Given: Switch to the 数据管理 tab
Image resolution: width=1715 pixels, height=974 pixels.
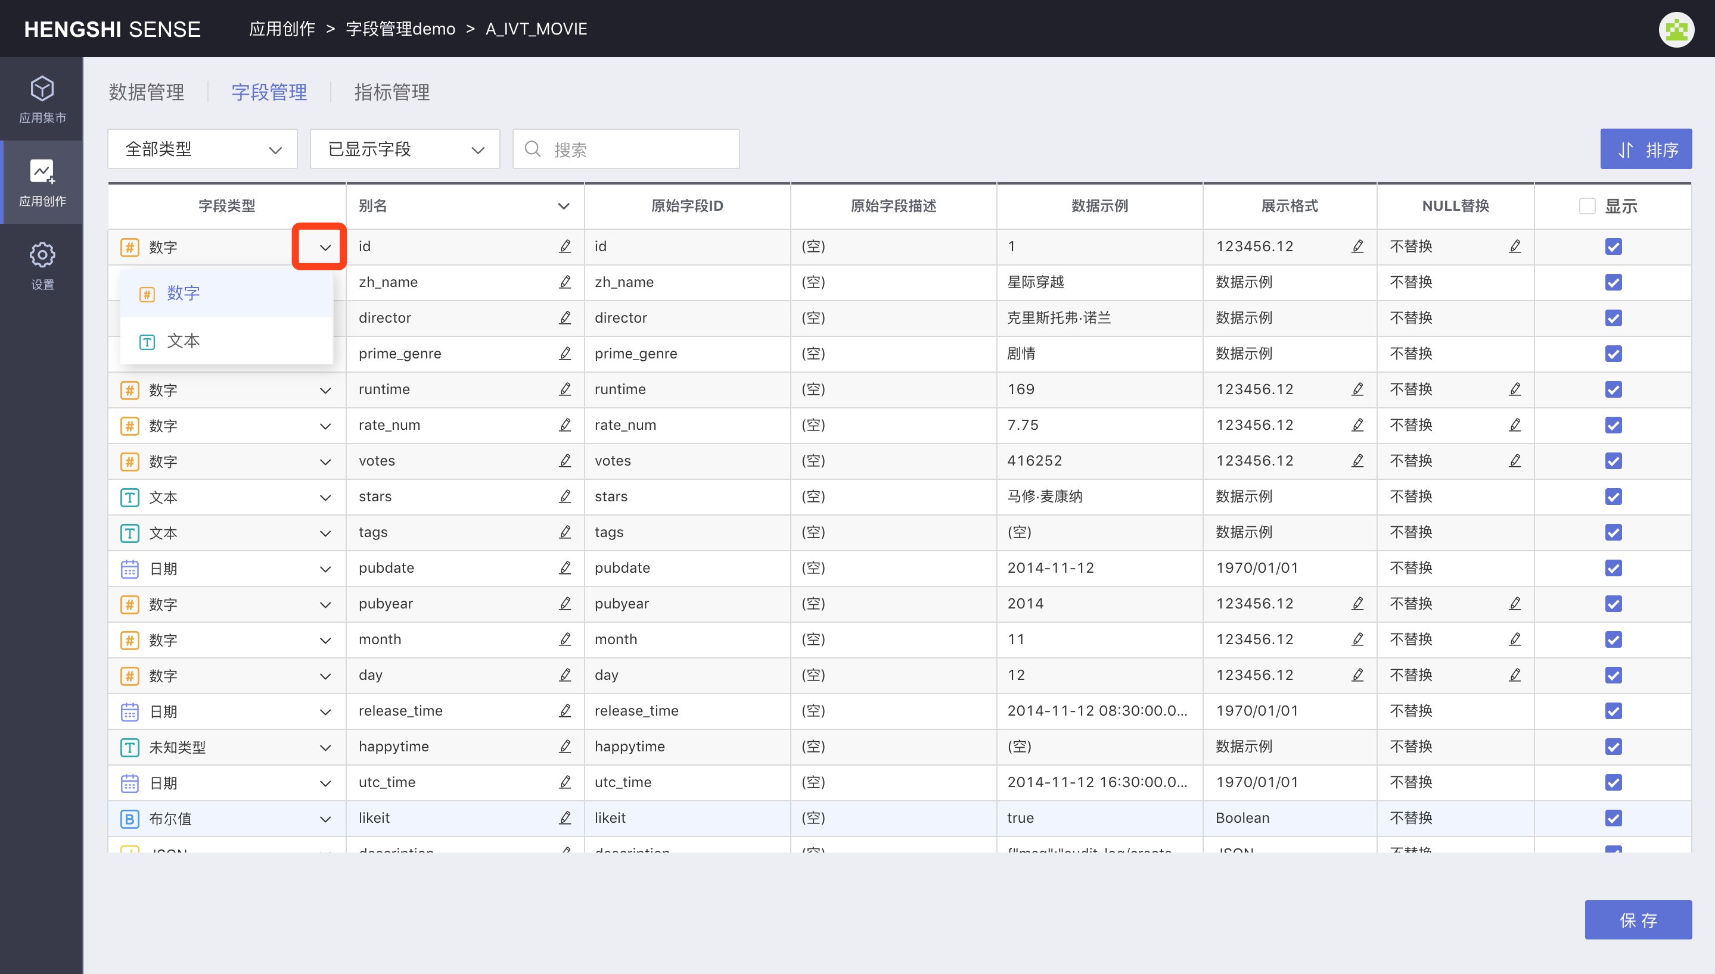Looking at the screenshot, I should 147,92.
